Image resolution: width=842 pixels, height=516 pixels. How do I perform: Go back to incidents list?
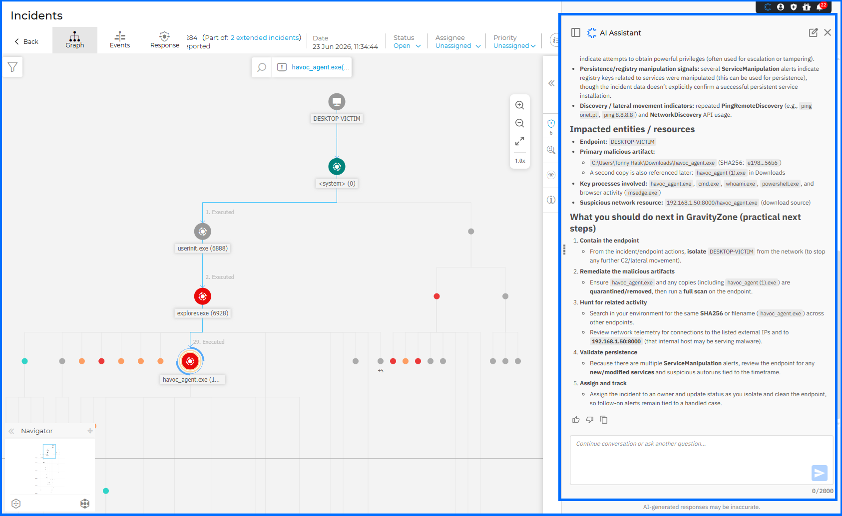[x=26, y=41]
